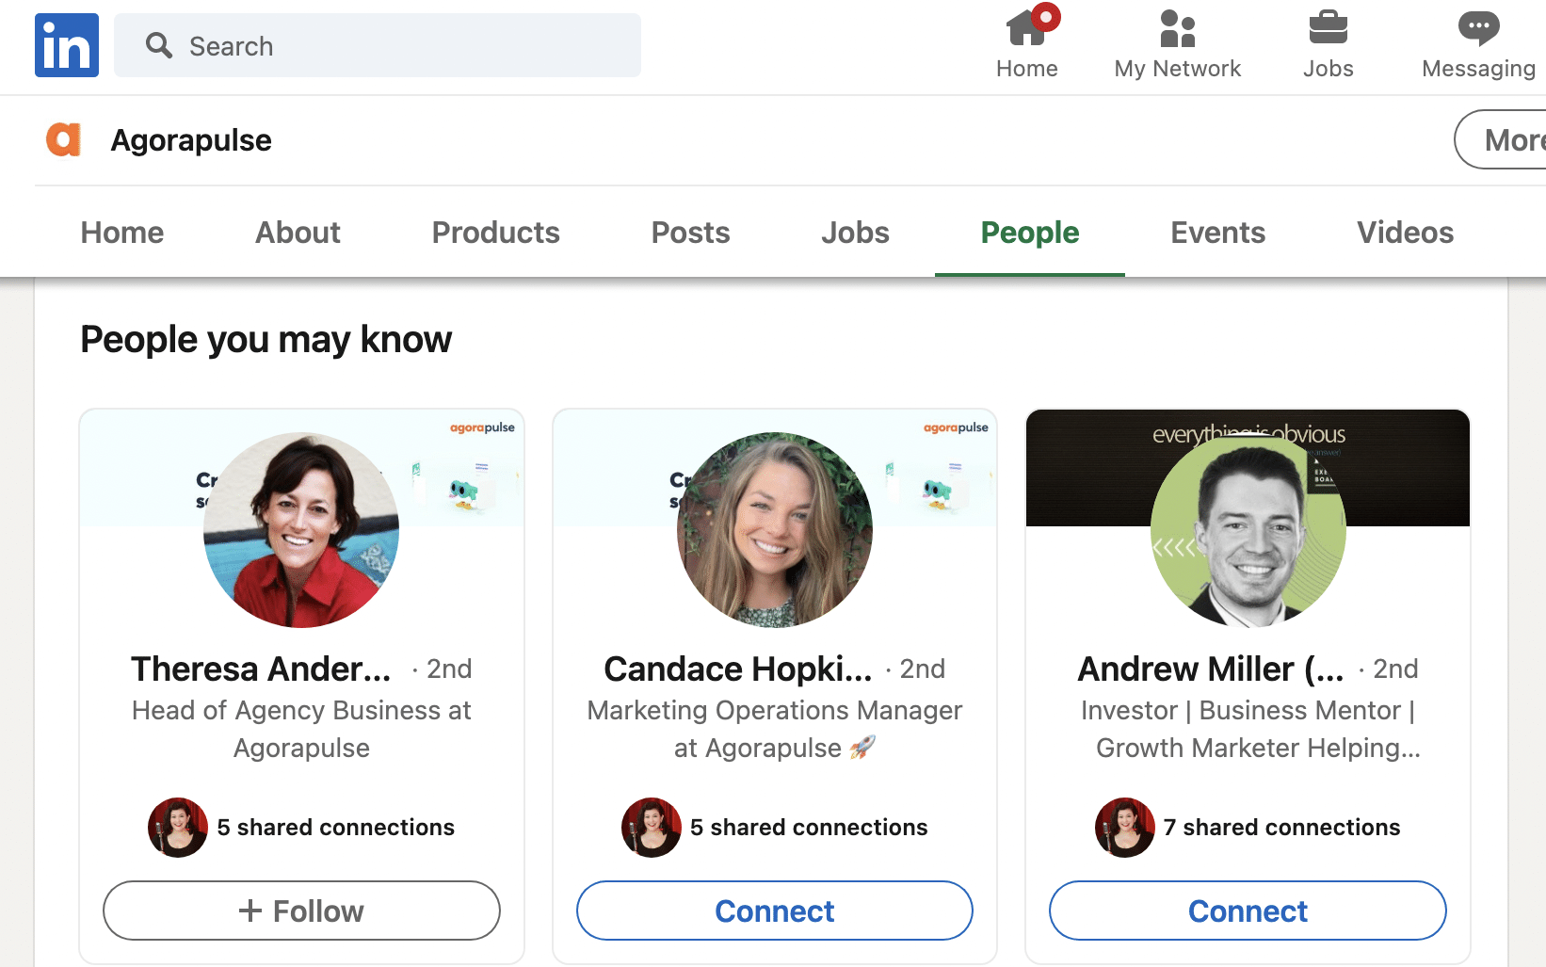
Task: Open the Messaging chat bubble icon
Action: 1478,28
